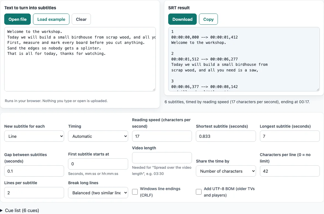Screen dimensions: 324x214
Task: Click the Open file button
Action: (17, 19)
